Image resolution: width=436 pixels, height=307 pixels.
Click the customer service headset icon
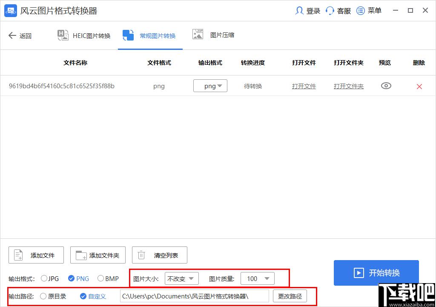[x=330, y=11]
